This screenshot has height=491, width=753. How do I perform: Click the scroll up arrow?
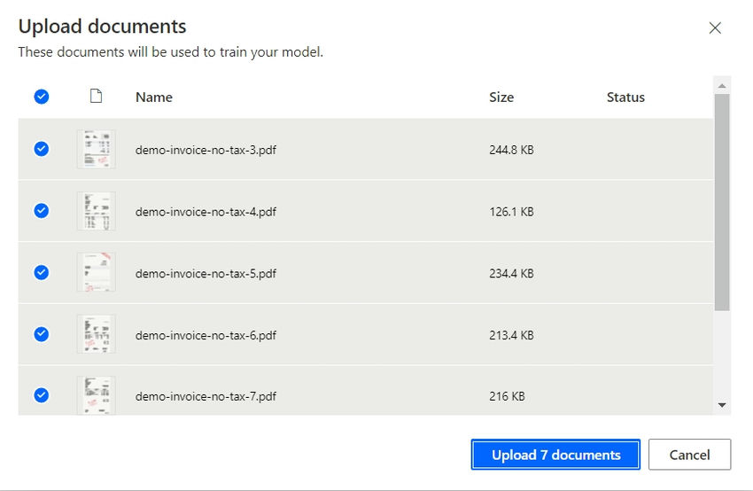(x=722, y=86)
